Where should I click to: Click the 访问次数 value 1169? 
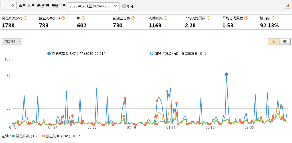155,25
